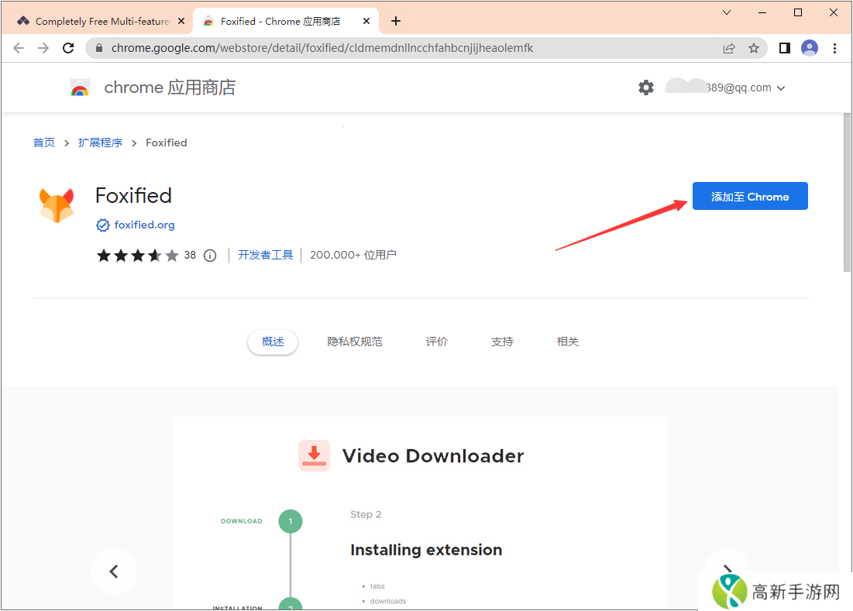This screenshot has height=611, width=853.
Task: Click the 添加至 Chrome button
Action: [749, 195]
